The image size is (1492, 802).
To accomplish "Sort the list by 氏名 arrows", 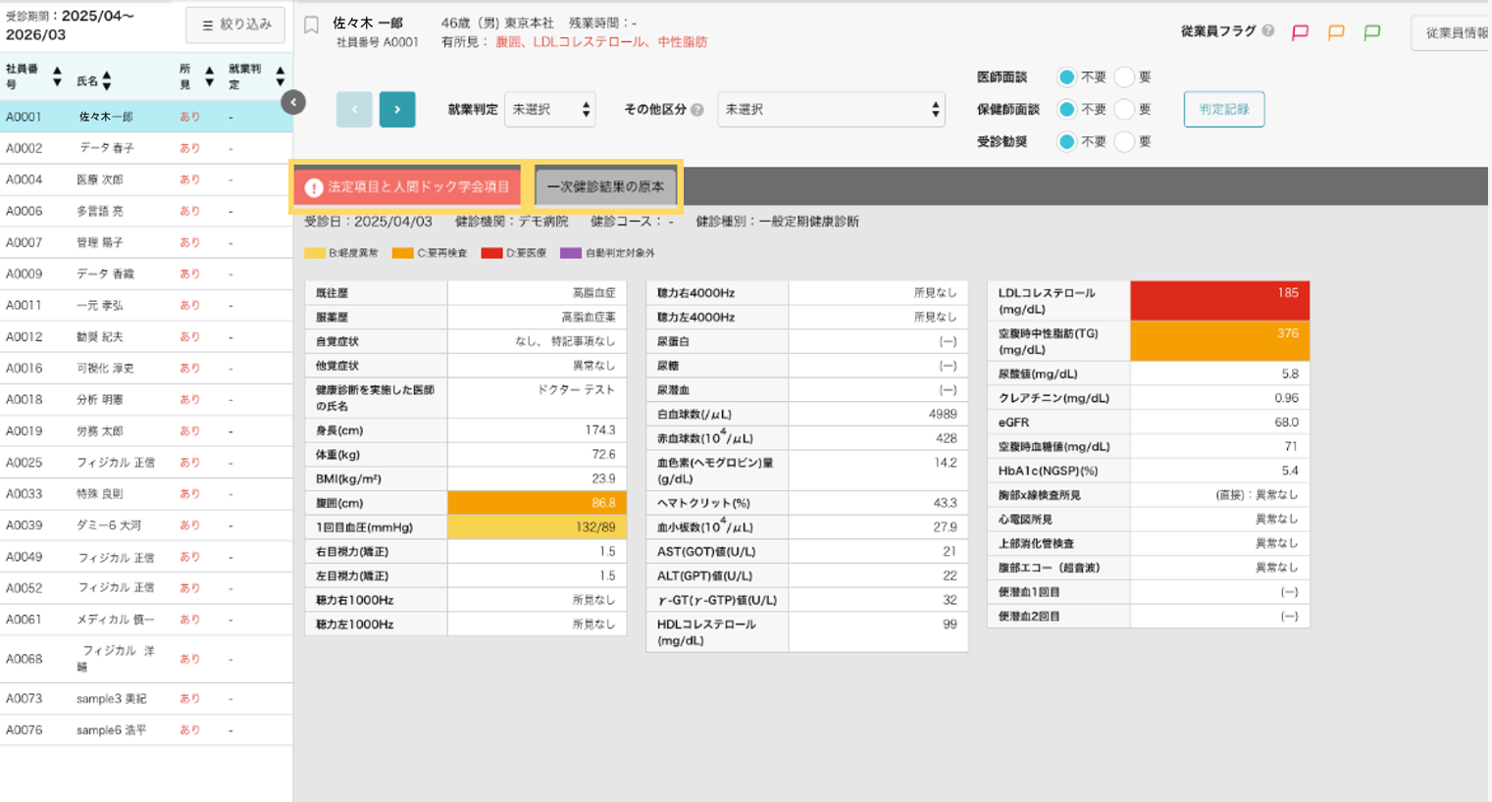I will click(x=107, y=81).
